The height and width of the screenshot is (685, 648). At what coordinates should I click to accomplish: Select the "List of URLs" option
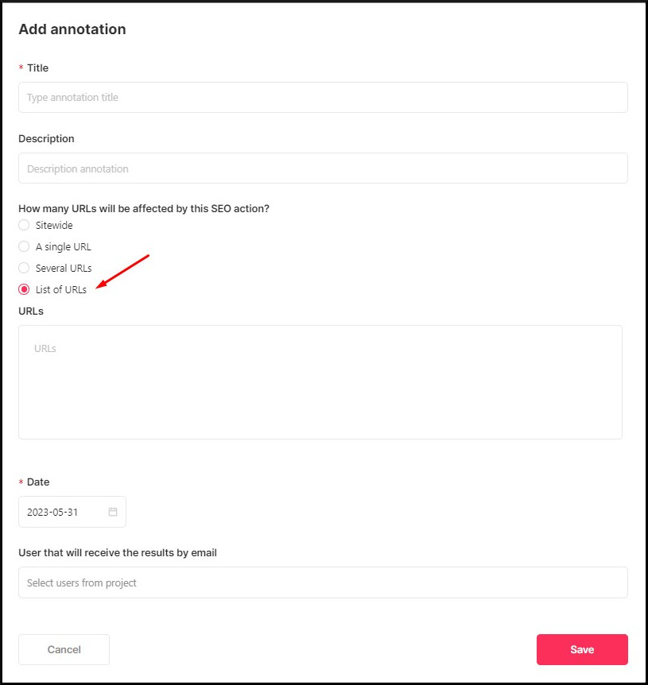[24, 289]
